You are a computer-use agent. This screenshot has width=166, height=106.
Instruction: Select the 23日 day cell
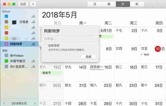click(x=127, y=91)
